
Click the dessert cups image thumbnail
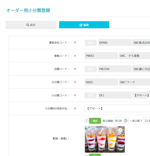[x=105, y=140]
